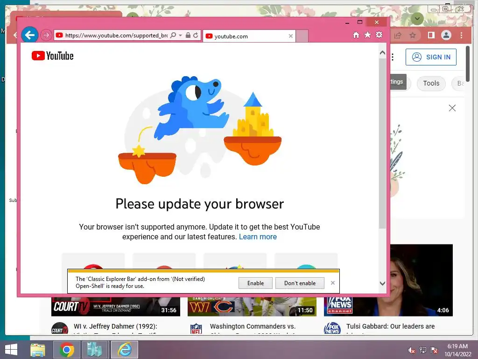Open the 'Tulsi Gabbard: Our leaders are' title
The width and height of the screenshot is (478, 359).
[x=390, y=326]
